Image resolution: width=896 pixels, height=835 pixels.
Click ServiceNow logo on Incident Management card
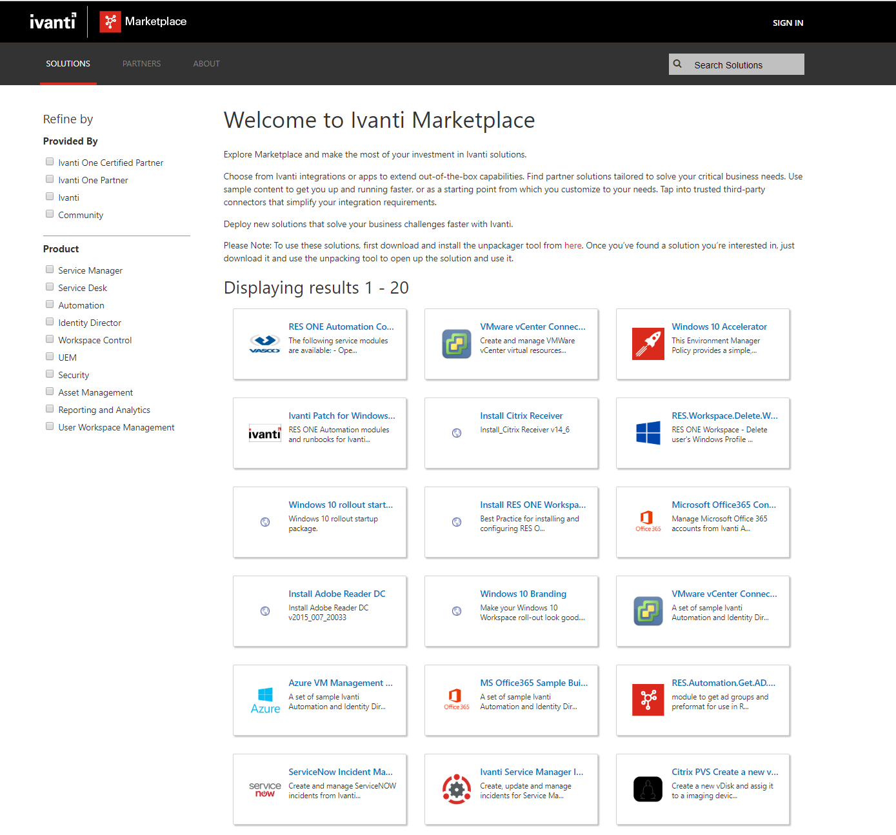click(264, 789)
